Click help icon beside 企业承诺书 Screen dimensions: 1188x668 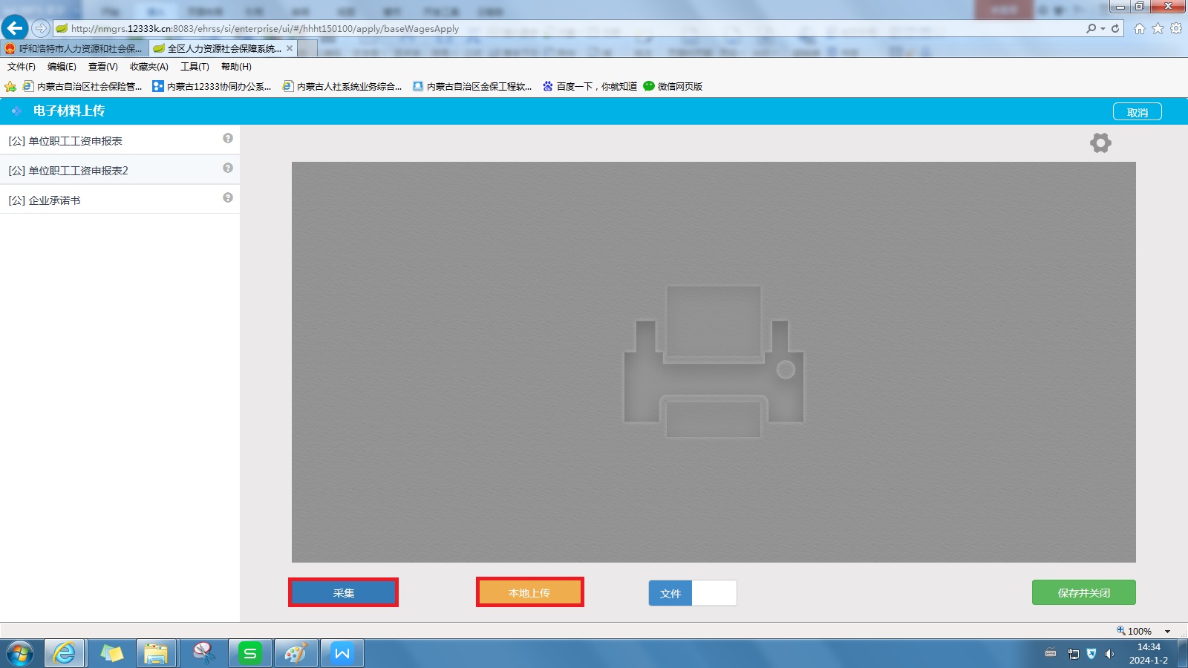tap(228, 198)
